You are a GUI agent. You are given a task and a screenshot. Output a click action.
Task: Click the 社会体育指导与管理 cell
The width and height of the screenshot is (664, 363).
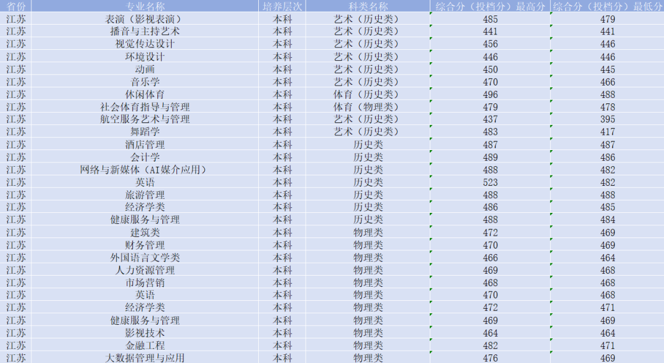145,106
